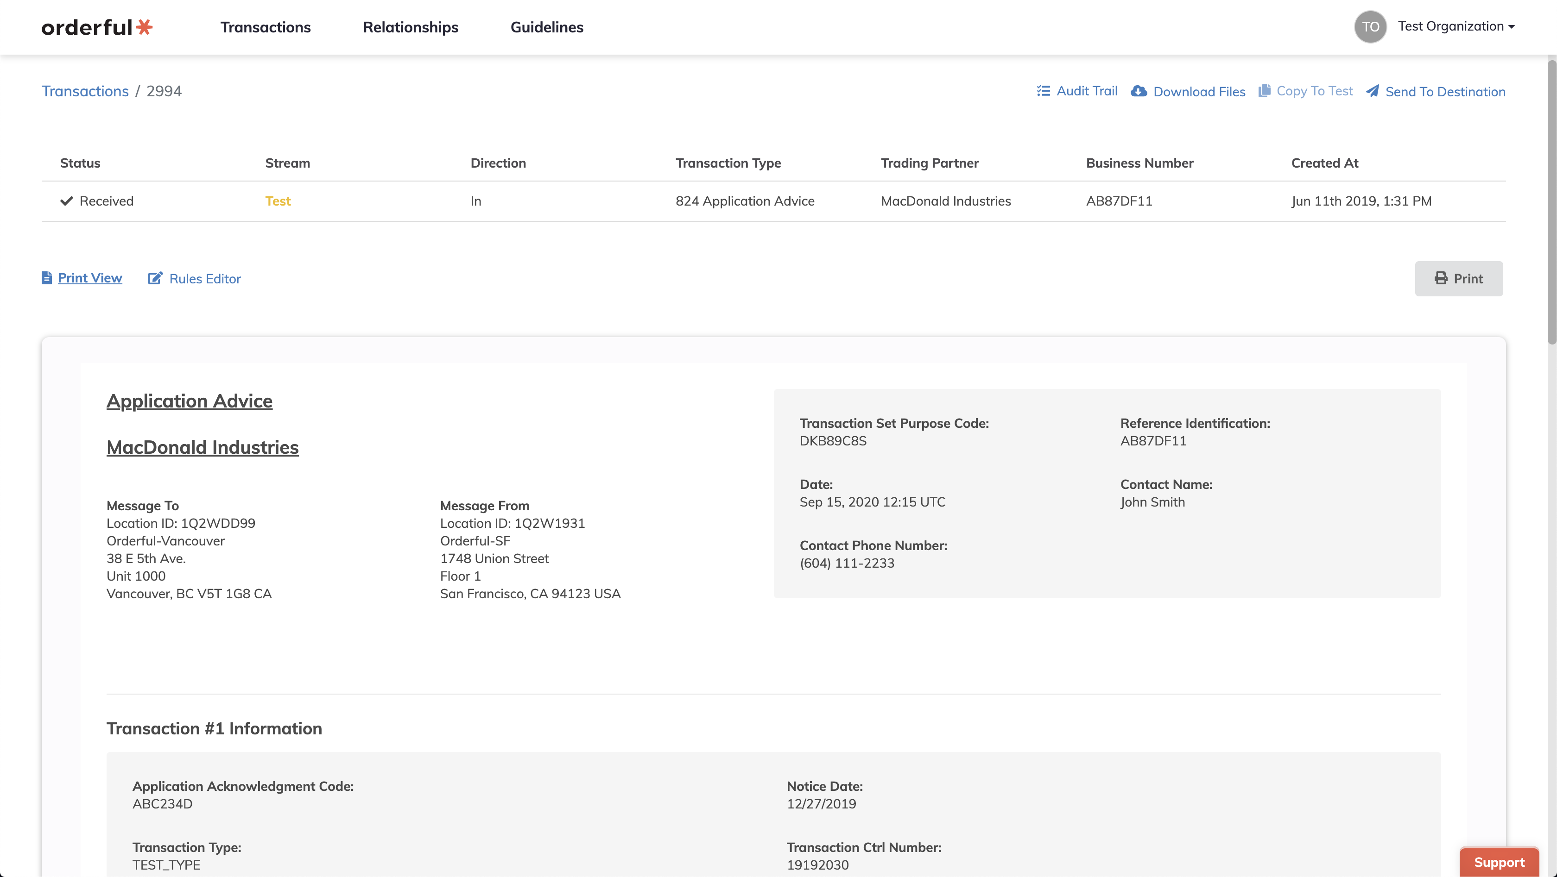Image resolution: width=1557 pixels, height=877 pixels.
Task: Click Vancouver, BC V5T 1G8 CA address
Action: [x=189, y=594]
